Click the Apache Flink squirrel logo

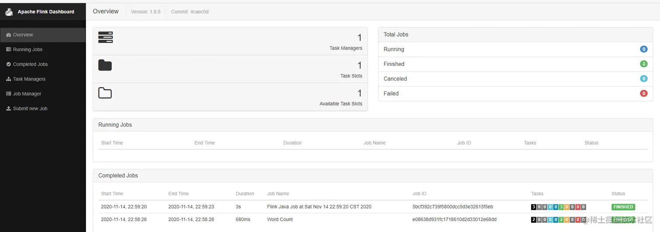[9, 12]
